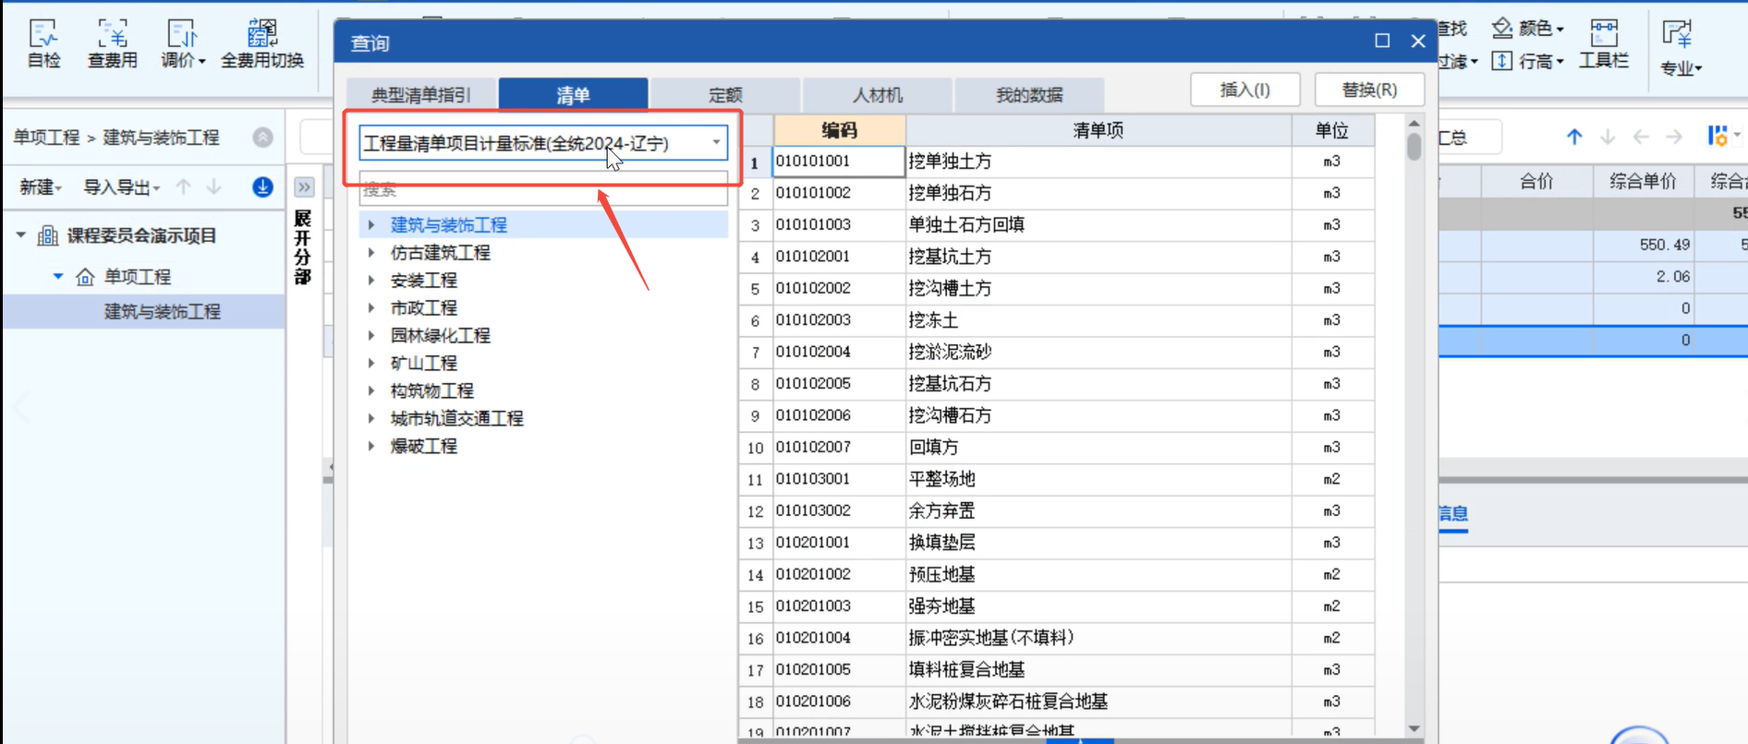Image resolution: width=1748 pixels, height=744 pixels.
Task: Expand the 仿古建筑工程 category
Action: (x=371, y=252)
